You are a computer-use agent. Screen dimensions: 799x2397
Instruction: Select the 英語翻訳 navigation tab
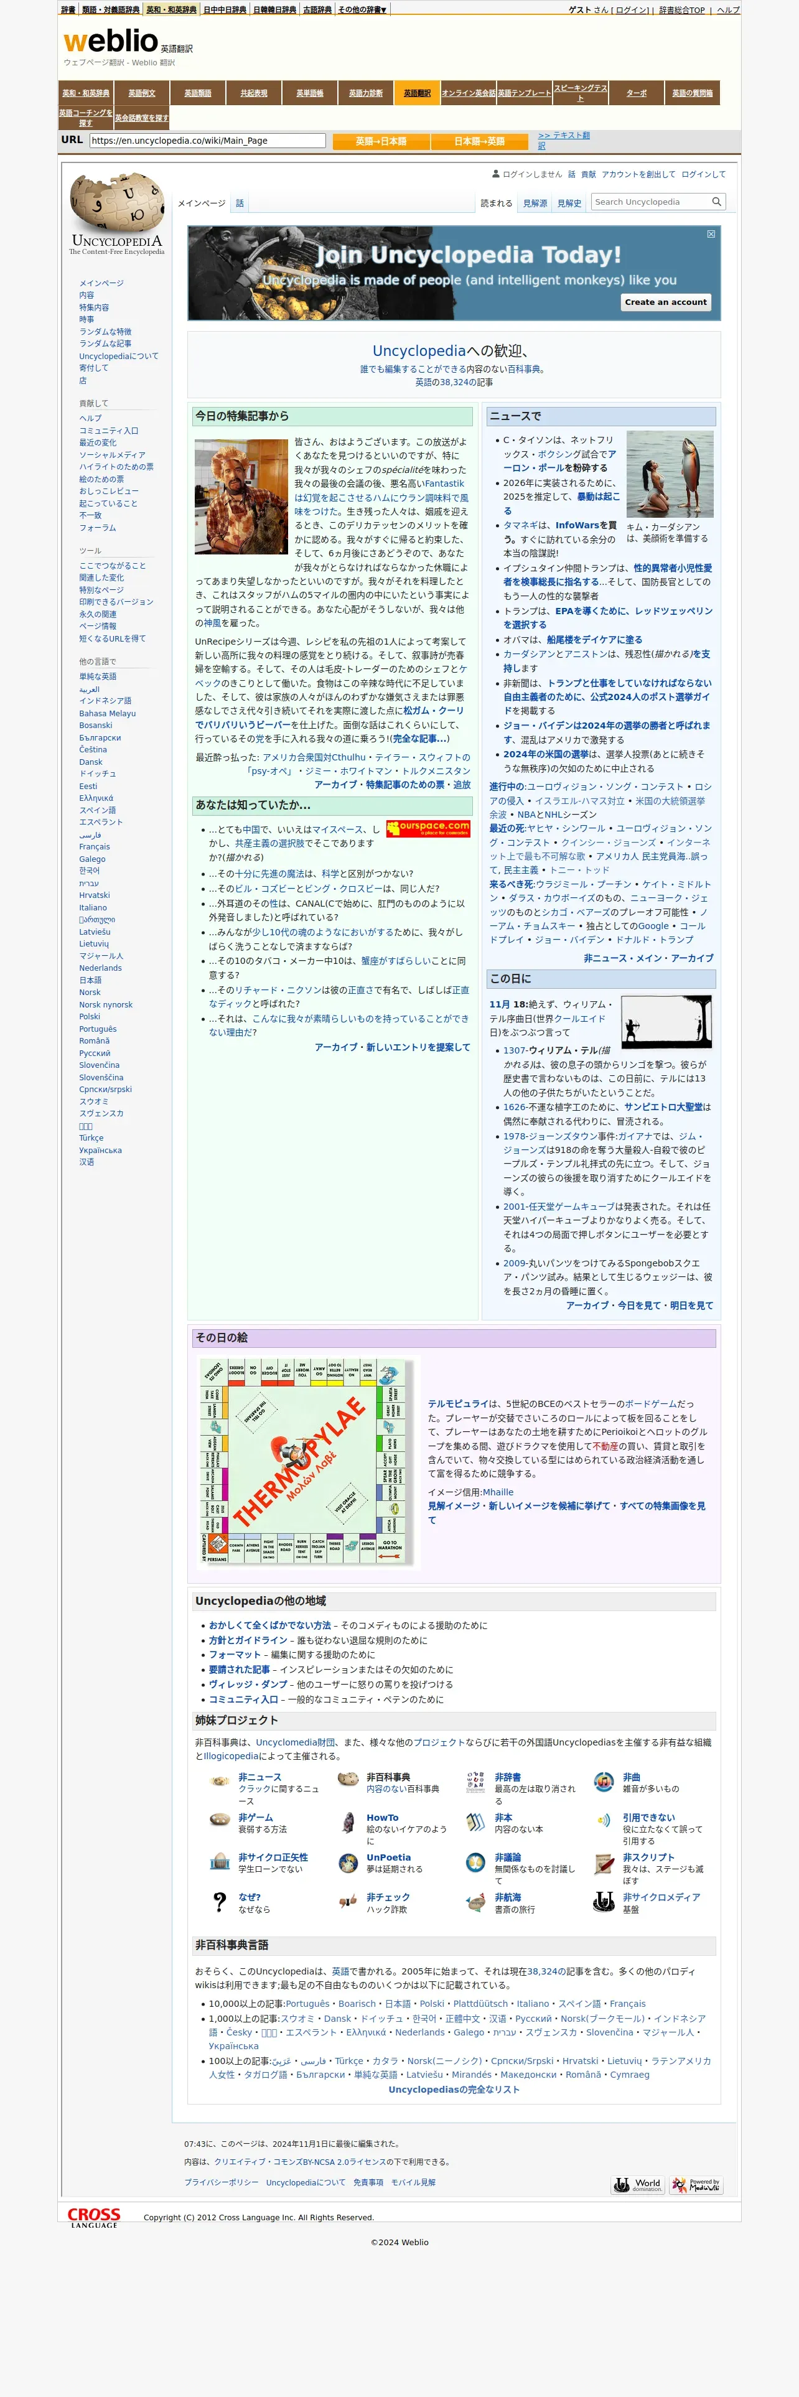[x=417, y=93]
